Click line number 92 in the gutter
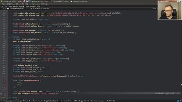The width and height of the screenshot is (182, 102). (5, 37)
